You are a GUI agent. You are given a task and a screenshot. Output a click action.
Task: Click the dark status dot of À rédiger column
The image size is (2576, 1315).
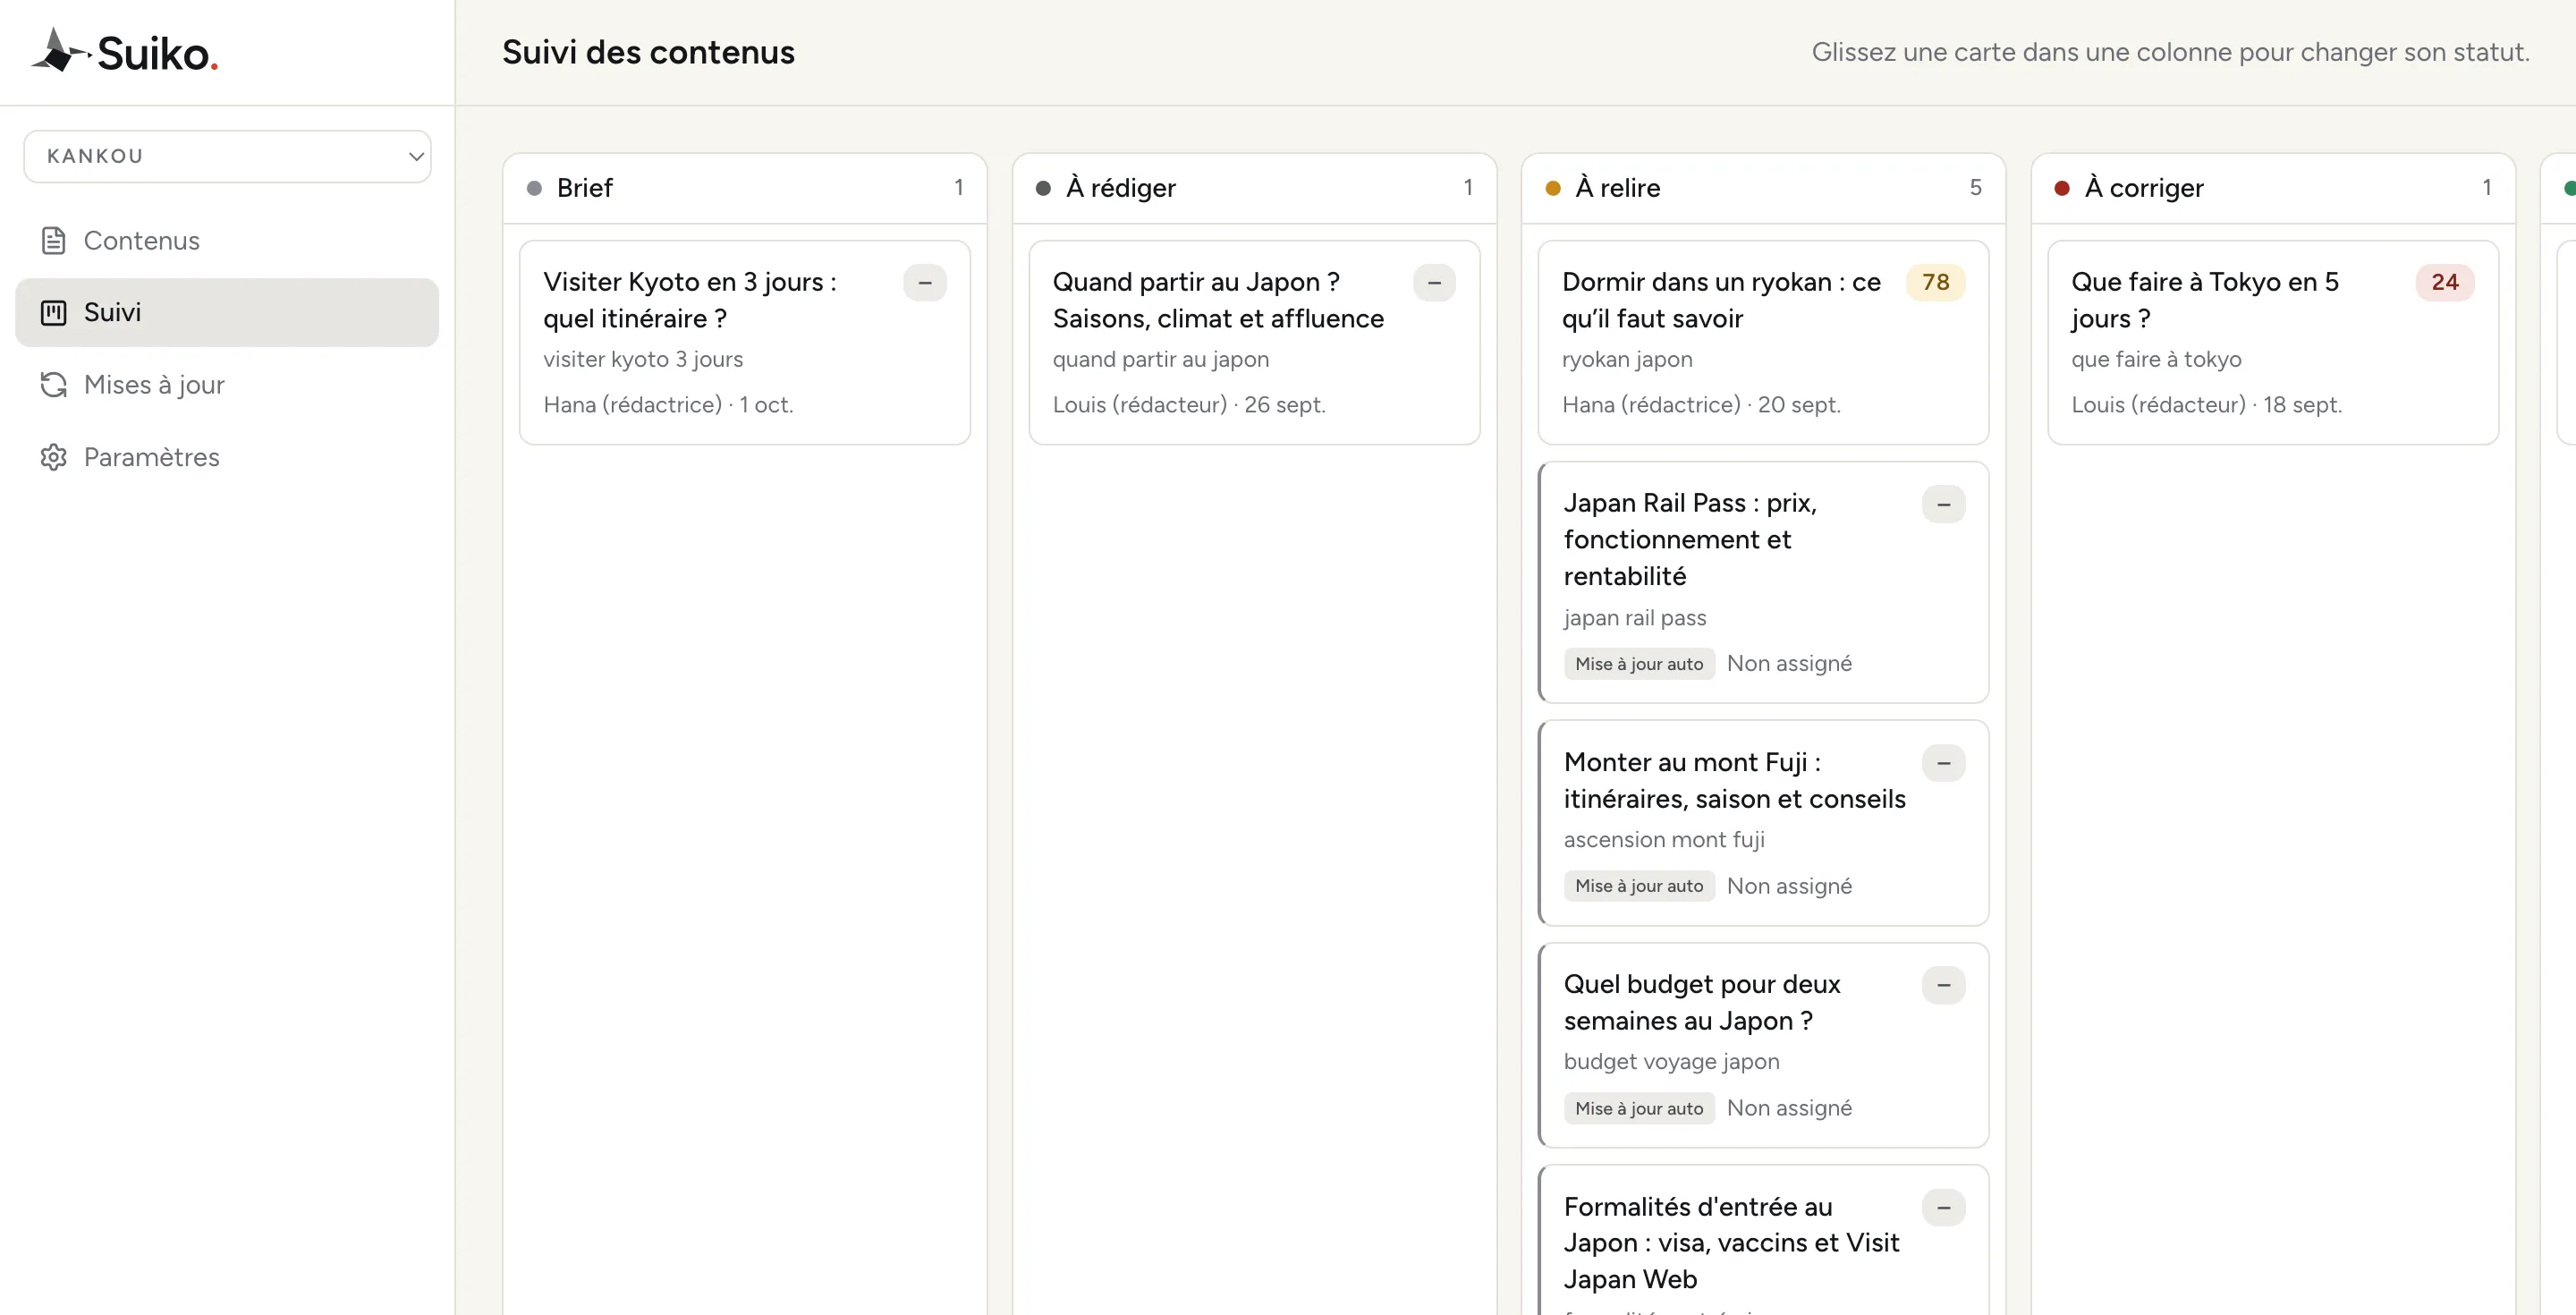coord(1043,188)
